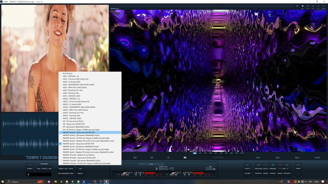Select WASAPI (event) : Наушники (MUSE HiFi)
The height and width of the screenshot is (184, 328).
(79, 132)
